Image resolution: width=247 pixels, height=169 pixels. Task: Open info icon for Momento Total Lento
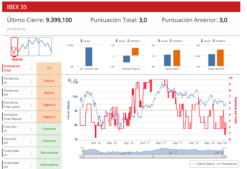pyautogui.click(x=31, y=105)
